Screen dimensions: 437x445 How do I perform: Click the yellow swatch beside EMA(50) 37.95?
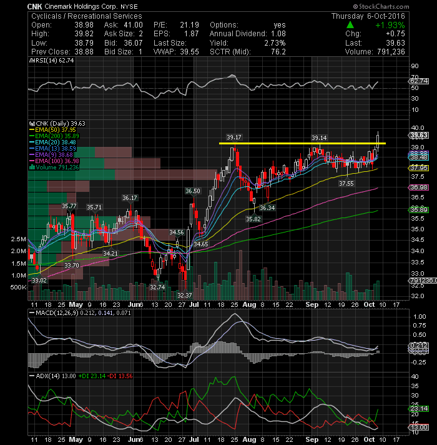click(32, 130)
